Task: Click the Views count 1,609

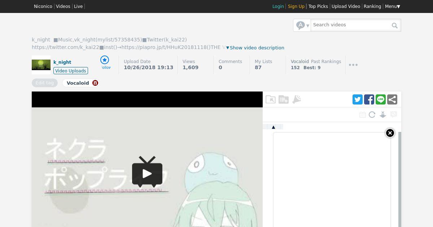Action: 191,67
